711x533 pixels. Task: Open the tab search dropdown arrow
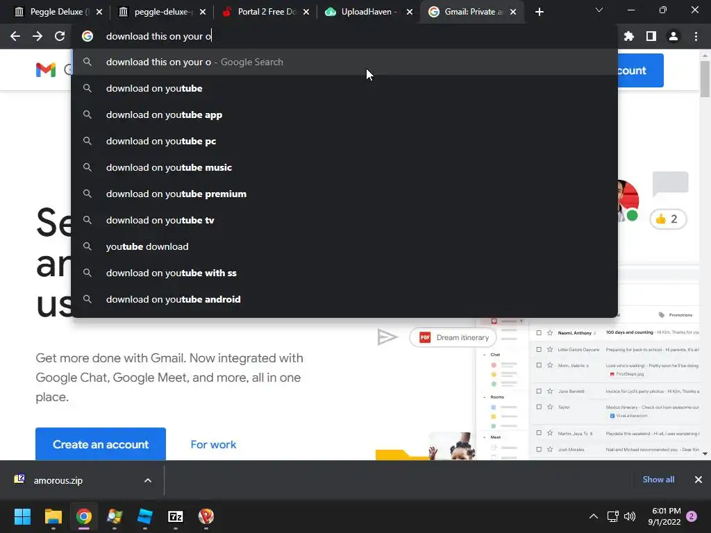click(599, 10)
